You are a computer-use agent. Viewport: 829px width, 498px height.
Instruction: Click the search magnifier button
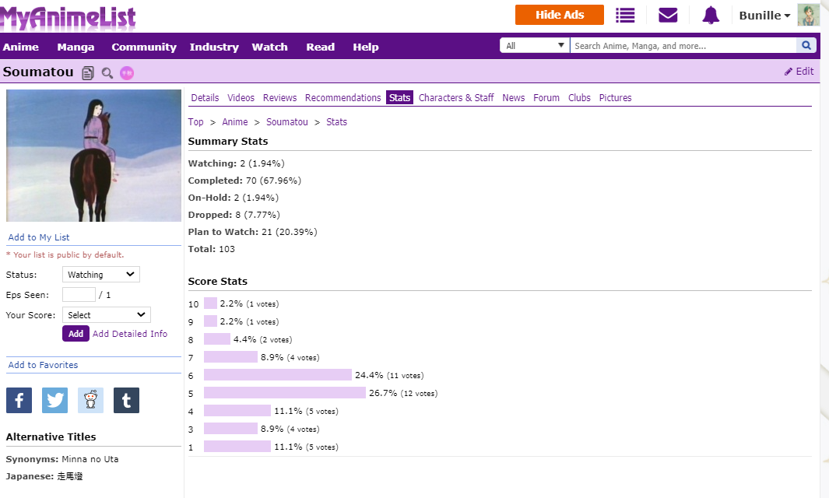(807, 46)
